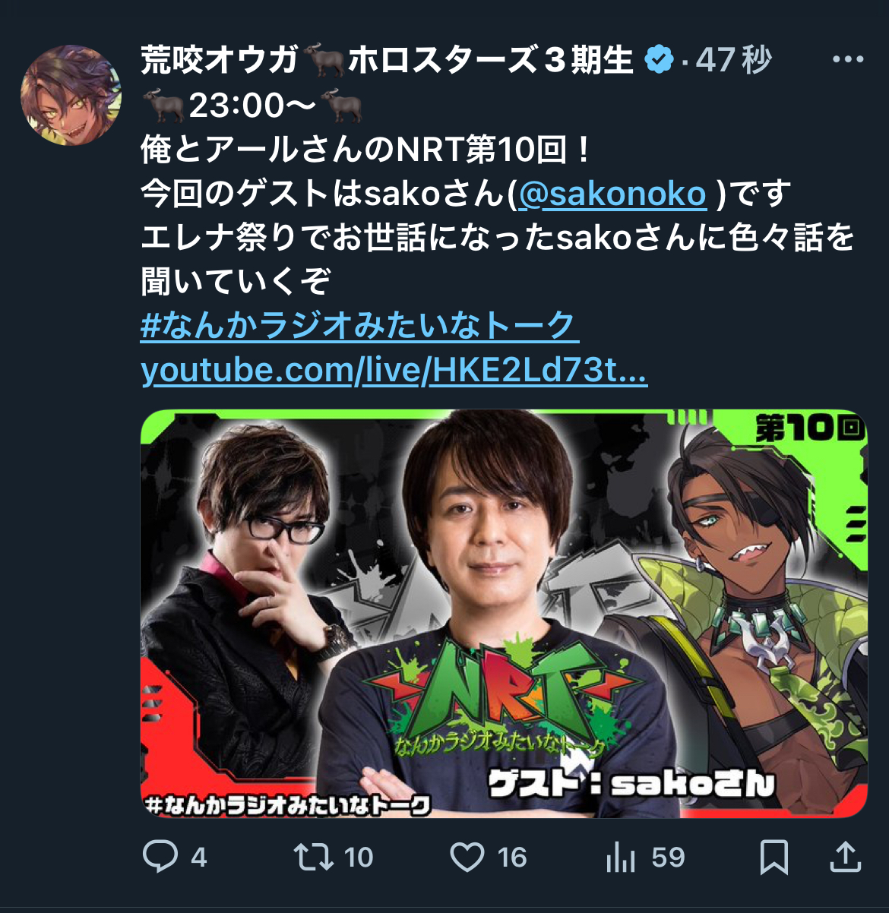Click the post text about NRT第10回
The height and width of the screenshot is (913, 889).
pos(366,150)
